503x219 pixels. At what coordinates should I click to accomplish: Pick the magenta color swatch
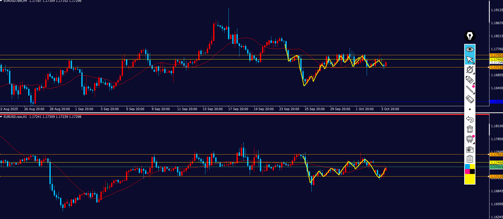point(467,171)
